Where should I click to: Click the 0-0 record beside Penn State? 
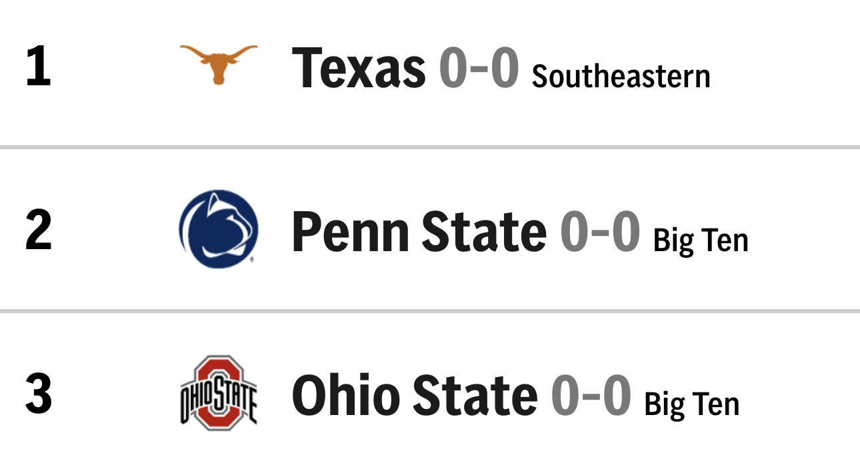[600, 231]
